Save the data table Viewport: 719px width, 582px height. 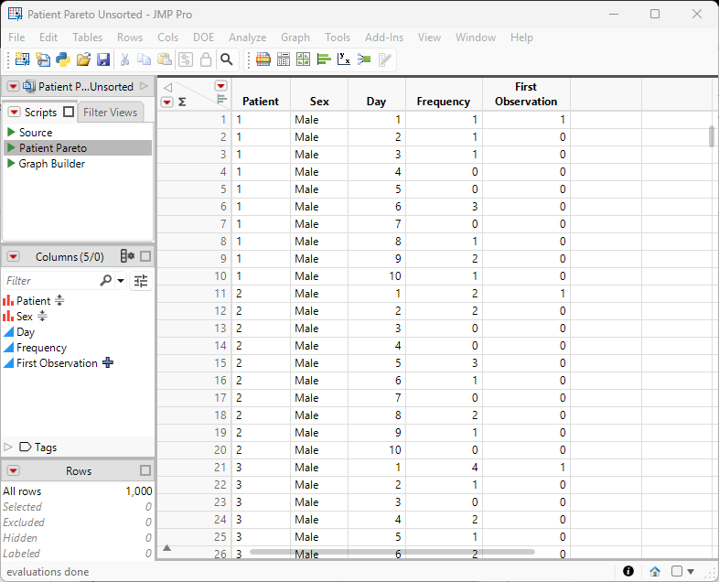[x=103, y=59]
